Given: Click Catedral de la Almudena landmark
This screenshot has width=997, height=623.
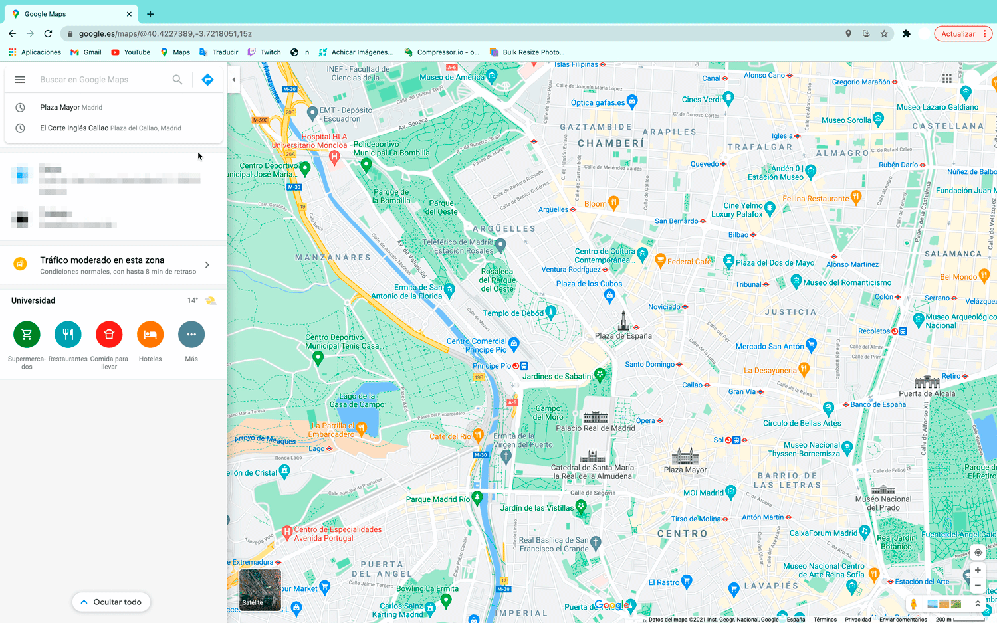Looking at the screenshot, I should (x=592, y=465).
